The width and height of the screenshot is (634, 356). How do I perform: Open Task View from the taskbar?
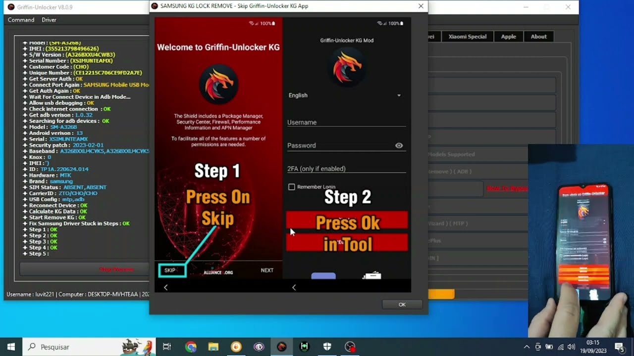point(167,347)
